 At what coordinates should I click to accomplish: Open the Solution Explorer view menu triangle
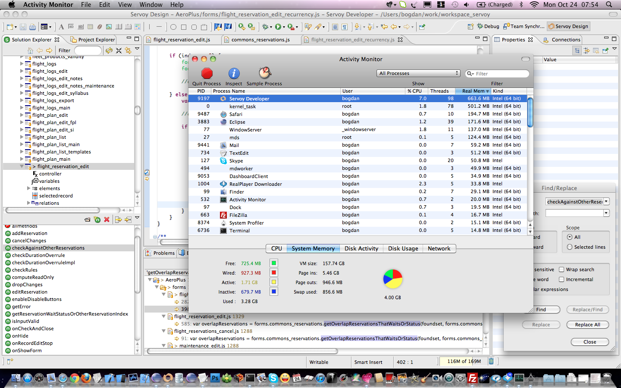click(137, 49)
